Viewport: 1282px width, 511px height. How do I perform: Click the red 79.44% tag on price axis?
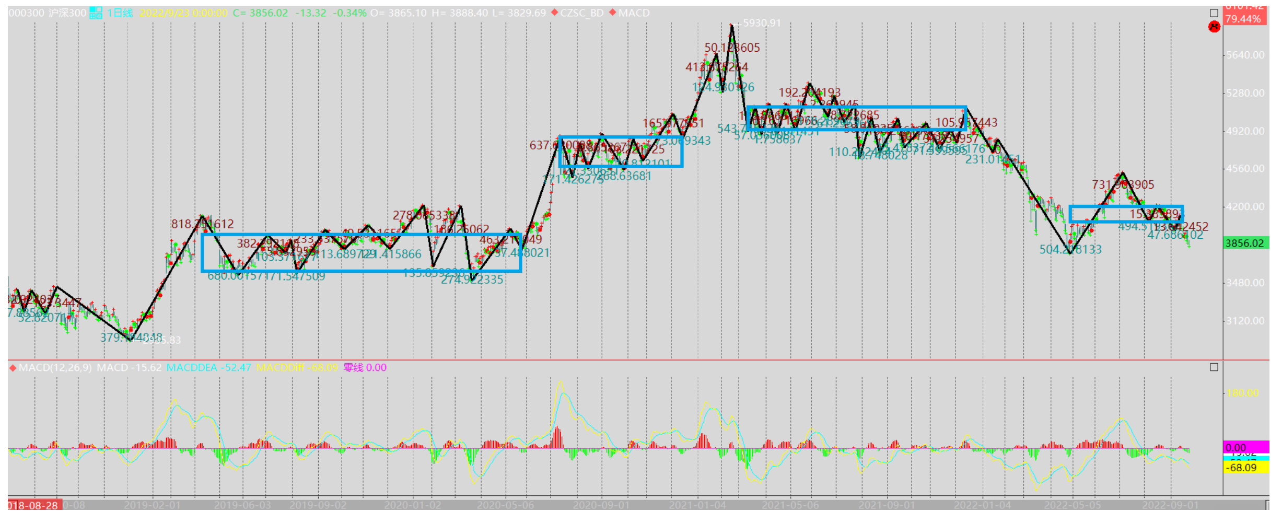[1244, 19]
